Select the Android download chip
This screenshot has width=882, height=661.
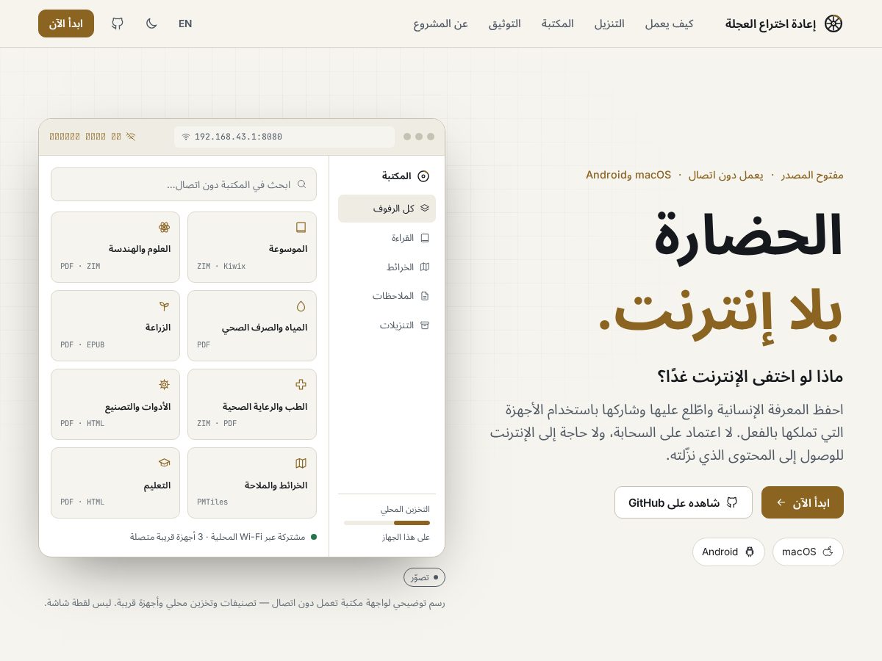pos(728,552)
